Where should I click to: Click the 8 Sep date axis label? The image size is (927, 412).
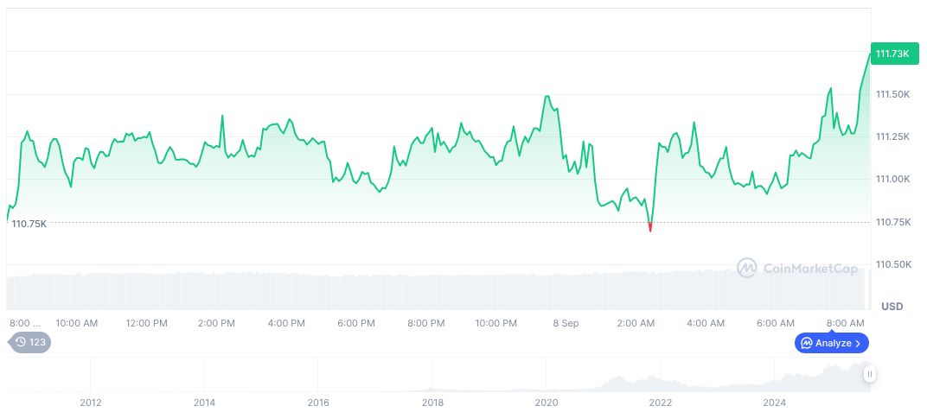pos(566,323)
